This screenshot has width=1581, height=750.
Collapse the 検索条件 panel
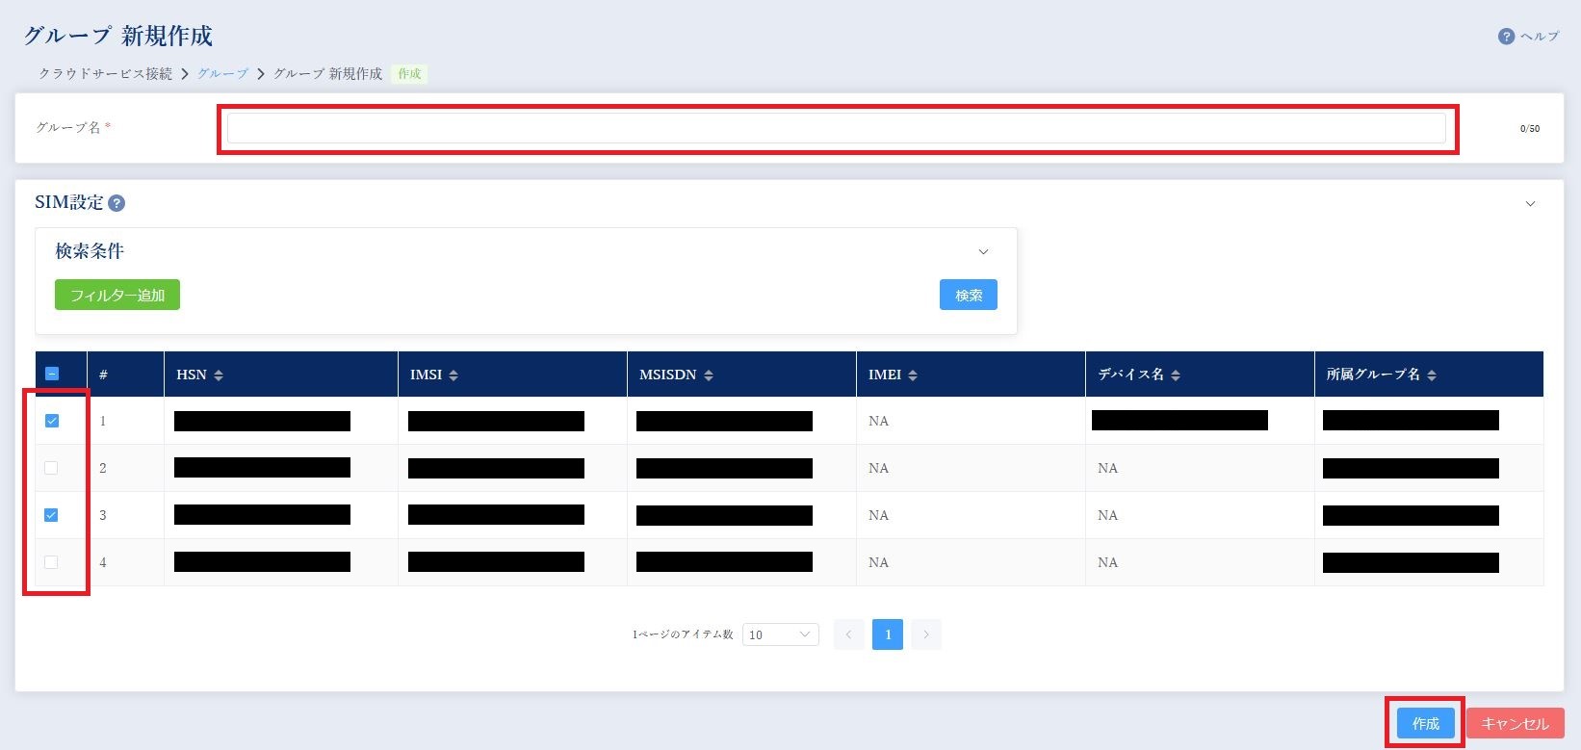[x=983, y=252]
